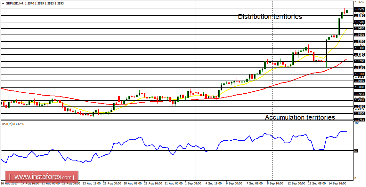Open the symbol dropdown arrow beside GBPUSD,H4

[x=3, y=3]
